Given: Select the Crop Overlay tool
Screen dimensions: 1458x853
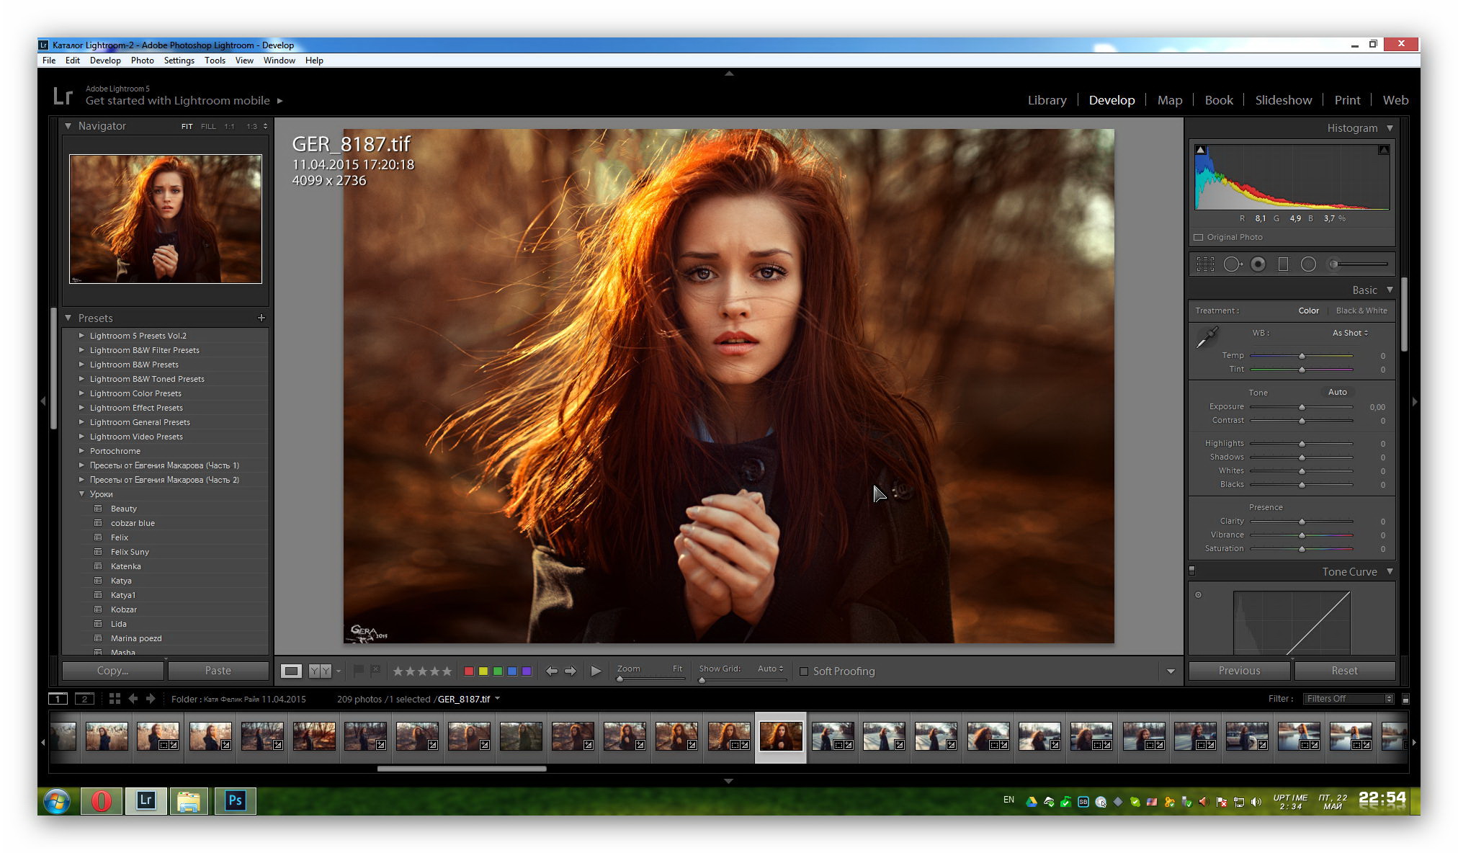Looking at the screenshot, I should pyautogui.click(x=1205, y=264).
